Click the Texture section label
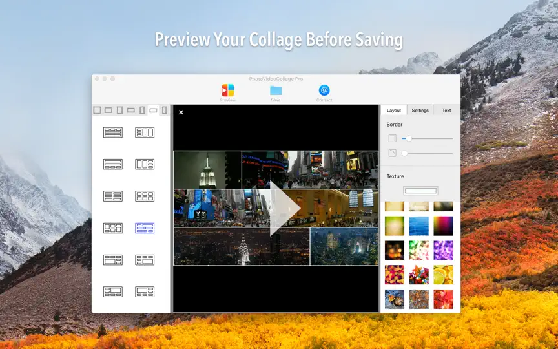 [x=395, y=176]
